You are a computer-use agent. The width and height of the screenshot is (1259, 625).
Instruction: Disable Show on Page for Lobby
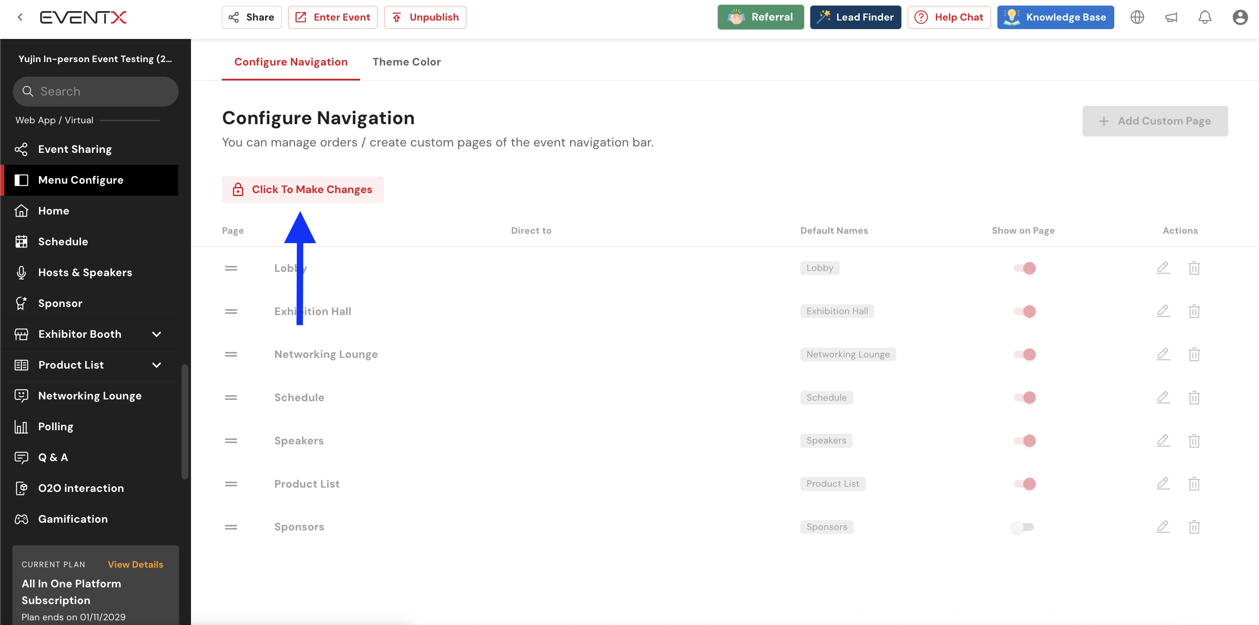tap(1024, 268)
